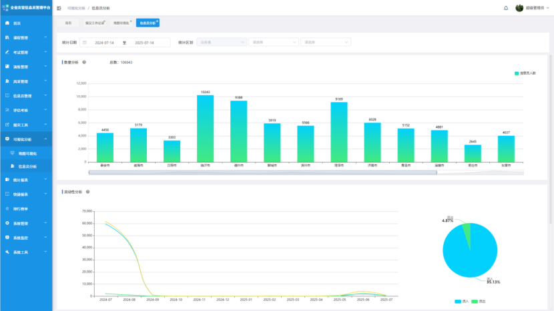The height and width of the screenshot is (311, 554).
Task: Click the bar labeled 2645
Action: [x=473, y=153]
